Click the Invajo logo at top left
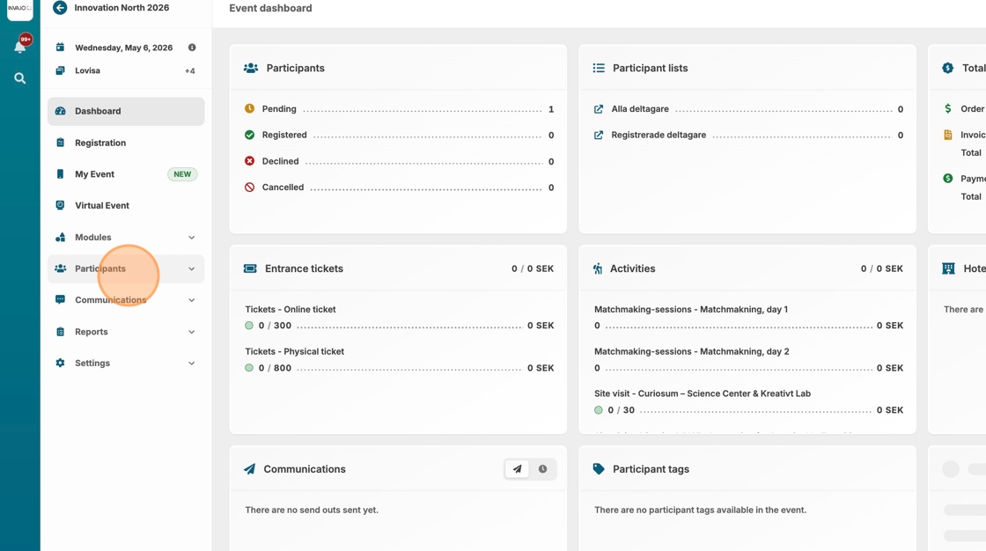This screenshot has width=986, height=551. coord(19,9)
